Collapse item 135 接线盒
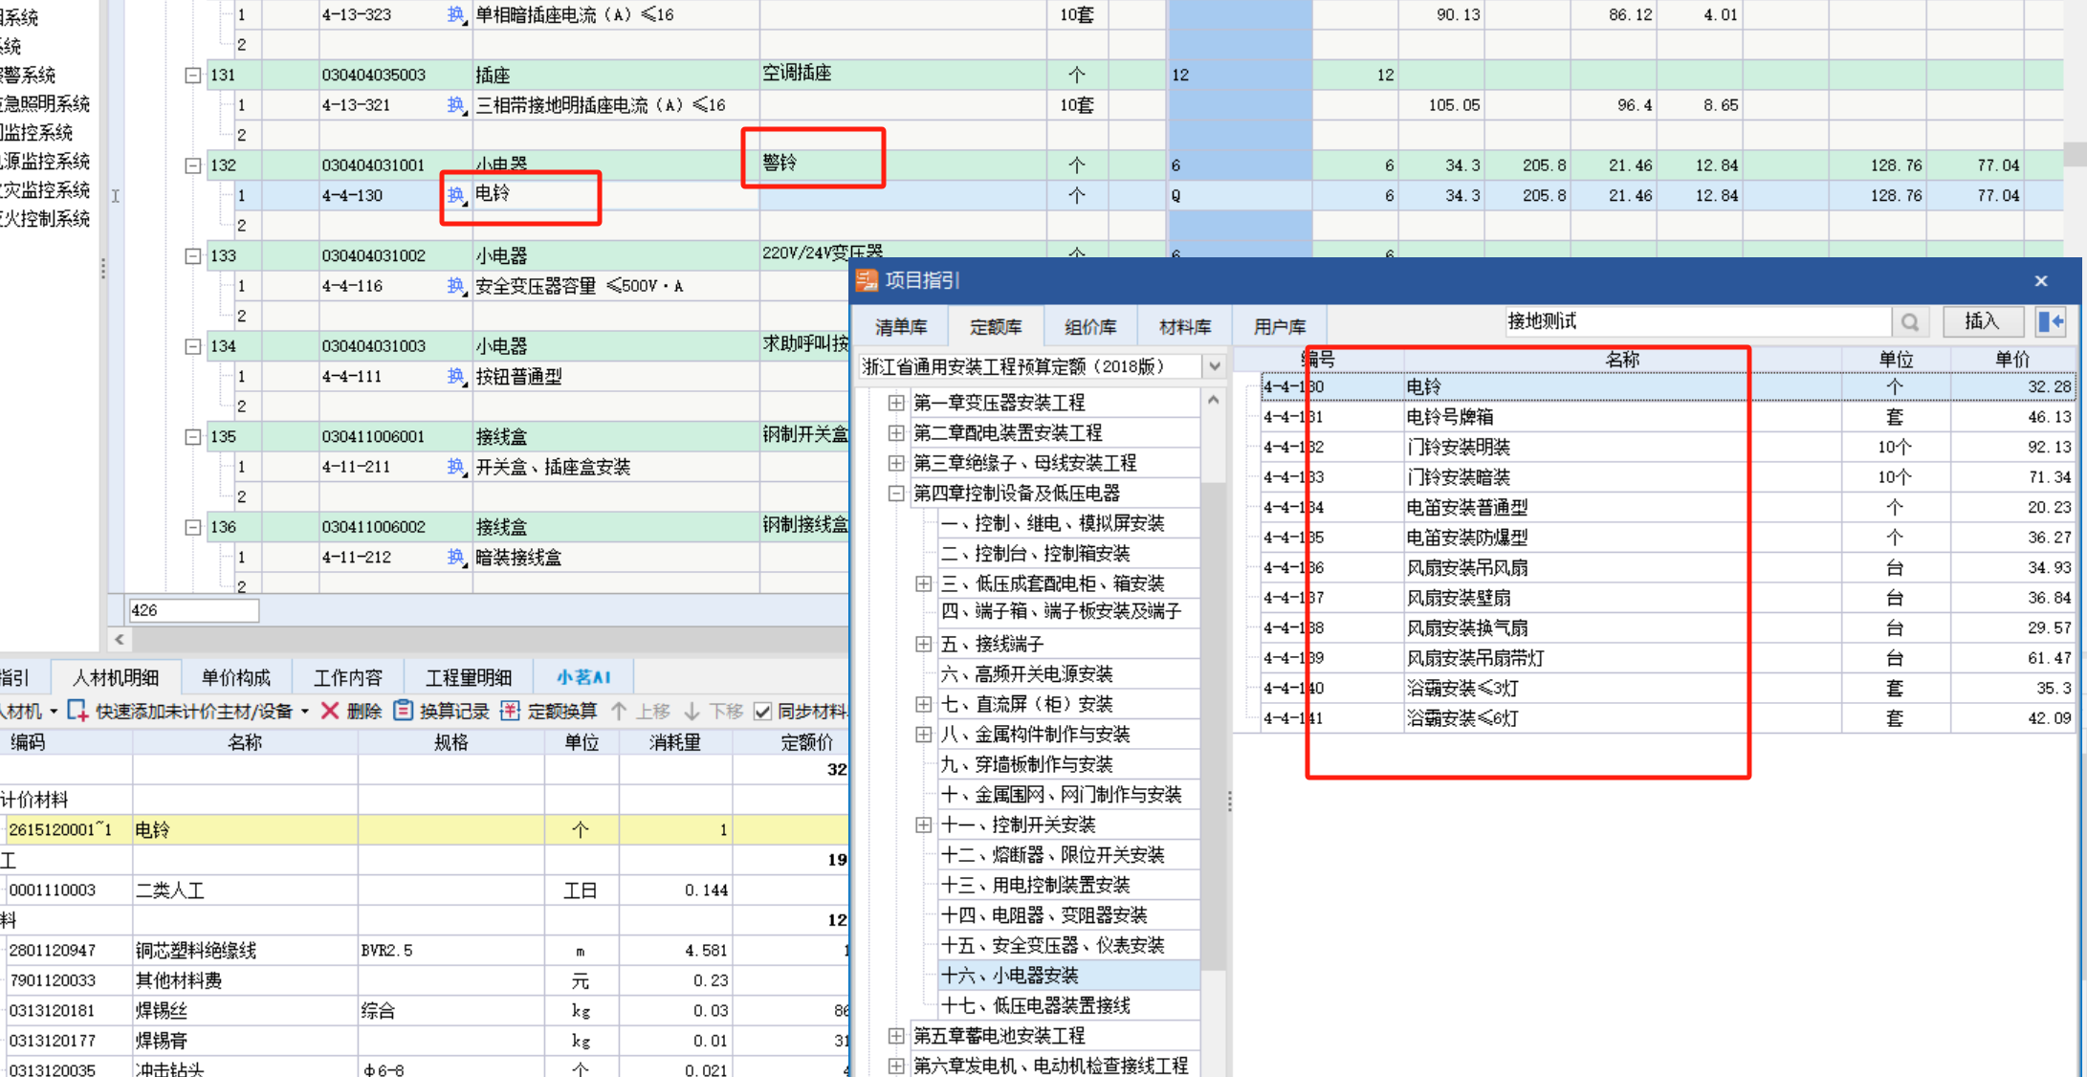The image size is (2087, 1077). 192,436
